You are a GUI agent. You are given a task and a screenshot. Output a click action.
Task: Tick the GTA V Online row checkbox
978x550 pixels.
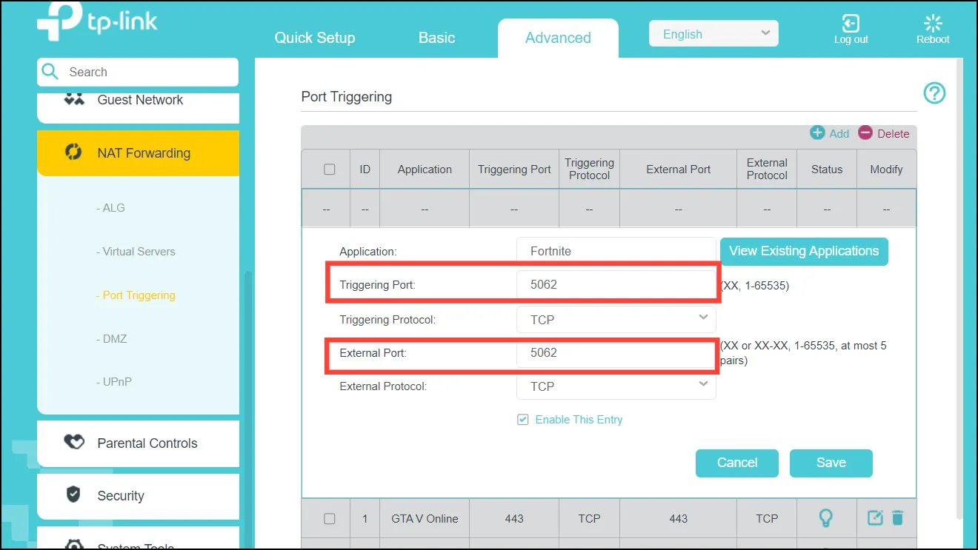tap(330, 519)
